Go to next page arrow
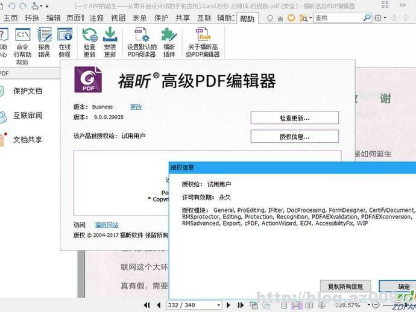416x312 pixels. (x=228, y=305)
